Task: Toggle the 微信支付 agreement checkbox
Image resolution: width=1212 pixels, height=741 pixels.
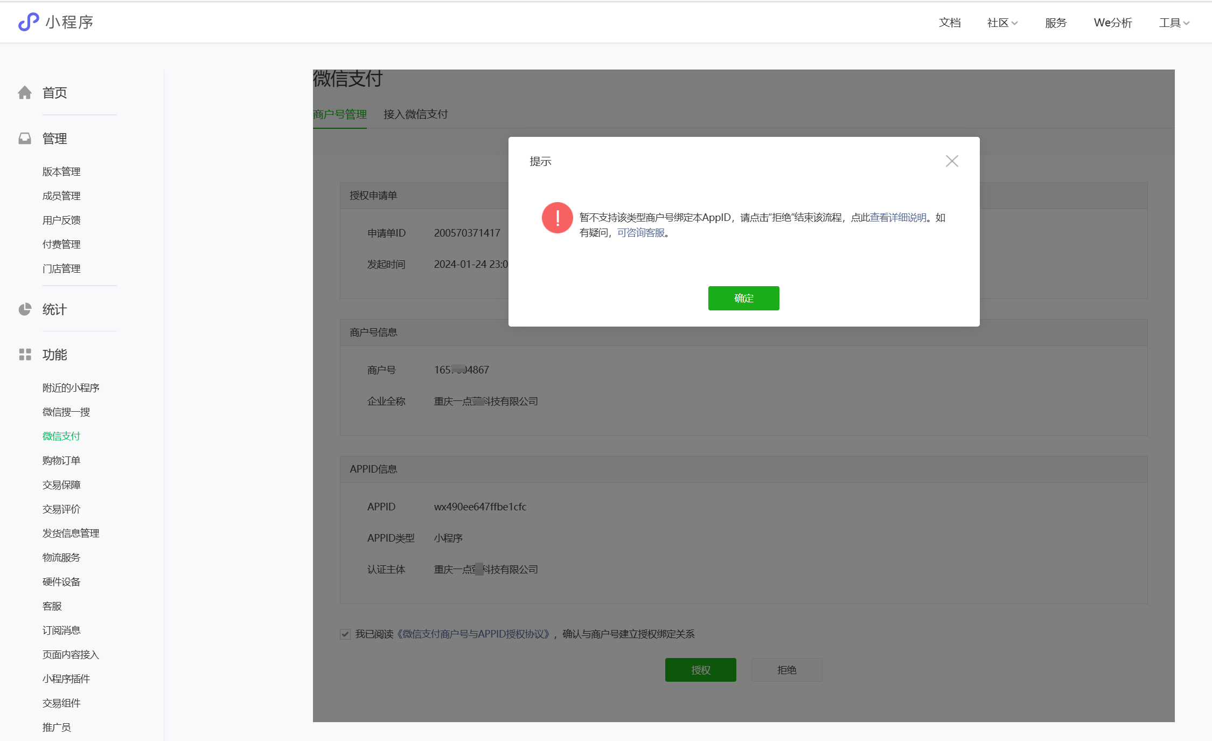Action: click(345, 634)
